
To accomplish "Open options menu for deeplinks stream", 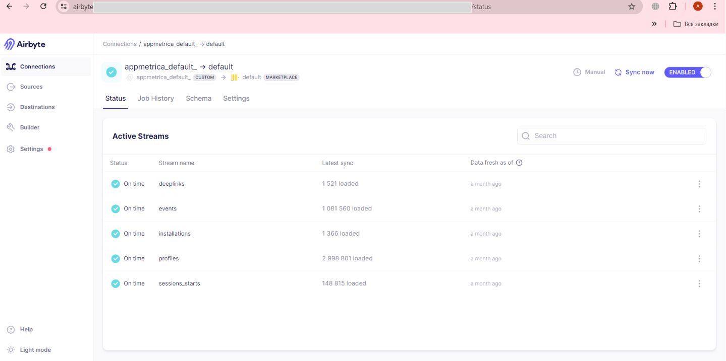I will click(x=699, y=184).
